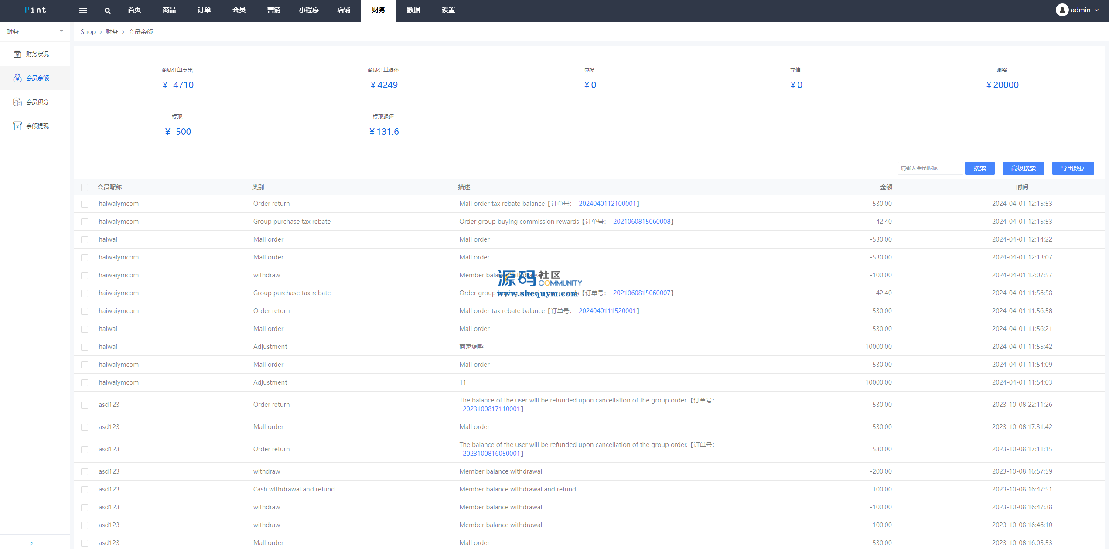Open the 数据 top menu
This screenshot has width=1109, height=549.
[413, 10]
